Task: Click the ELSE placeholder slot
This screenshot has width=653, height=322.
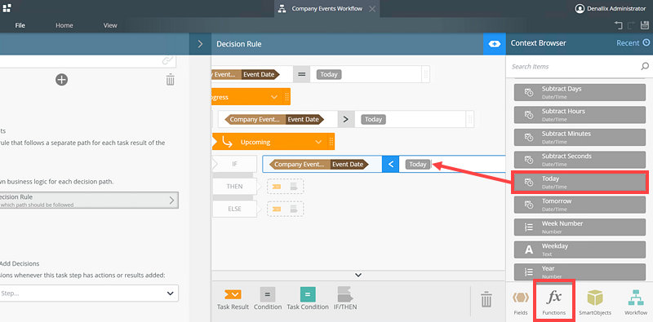Action: [x=285, y=209]
